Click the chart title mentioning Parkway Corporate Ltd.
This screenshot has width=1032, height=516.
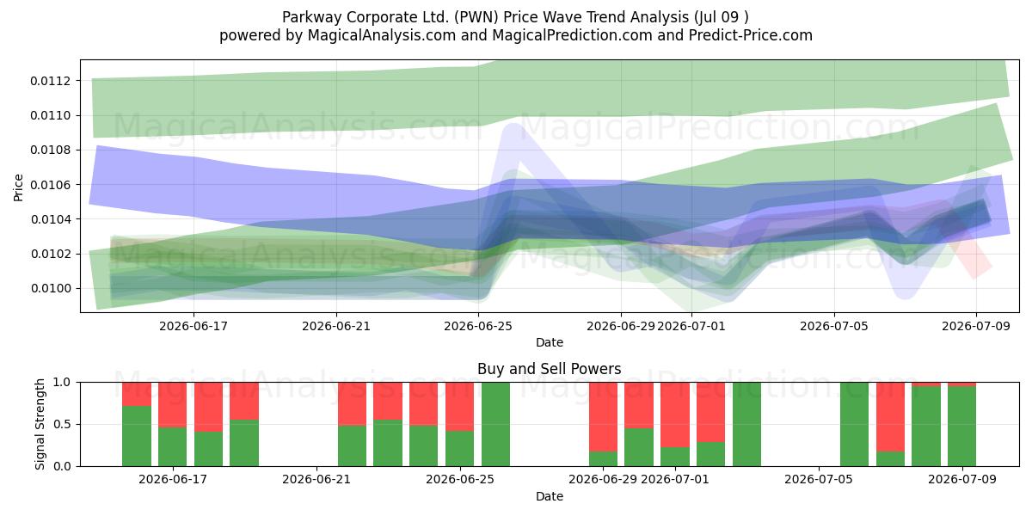(516, 16)
